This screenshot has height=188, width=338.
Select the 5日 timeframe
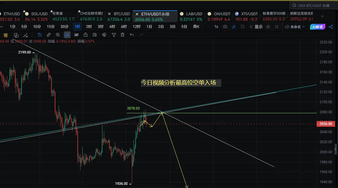coord(184,27)
